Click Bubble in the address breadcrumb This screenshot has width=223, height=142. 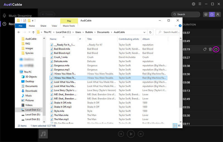click(89, 32)
